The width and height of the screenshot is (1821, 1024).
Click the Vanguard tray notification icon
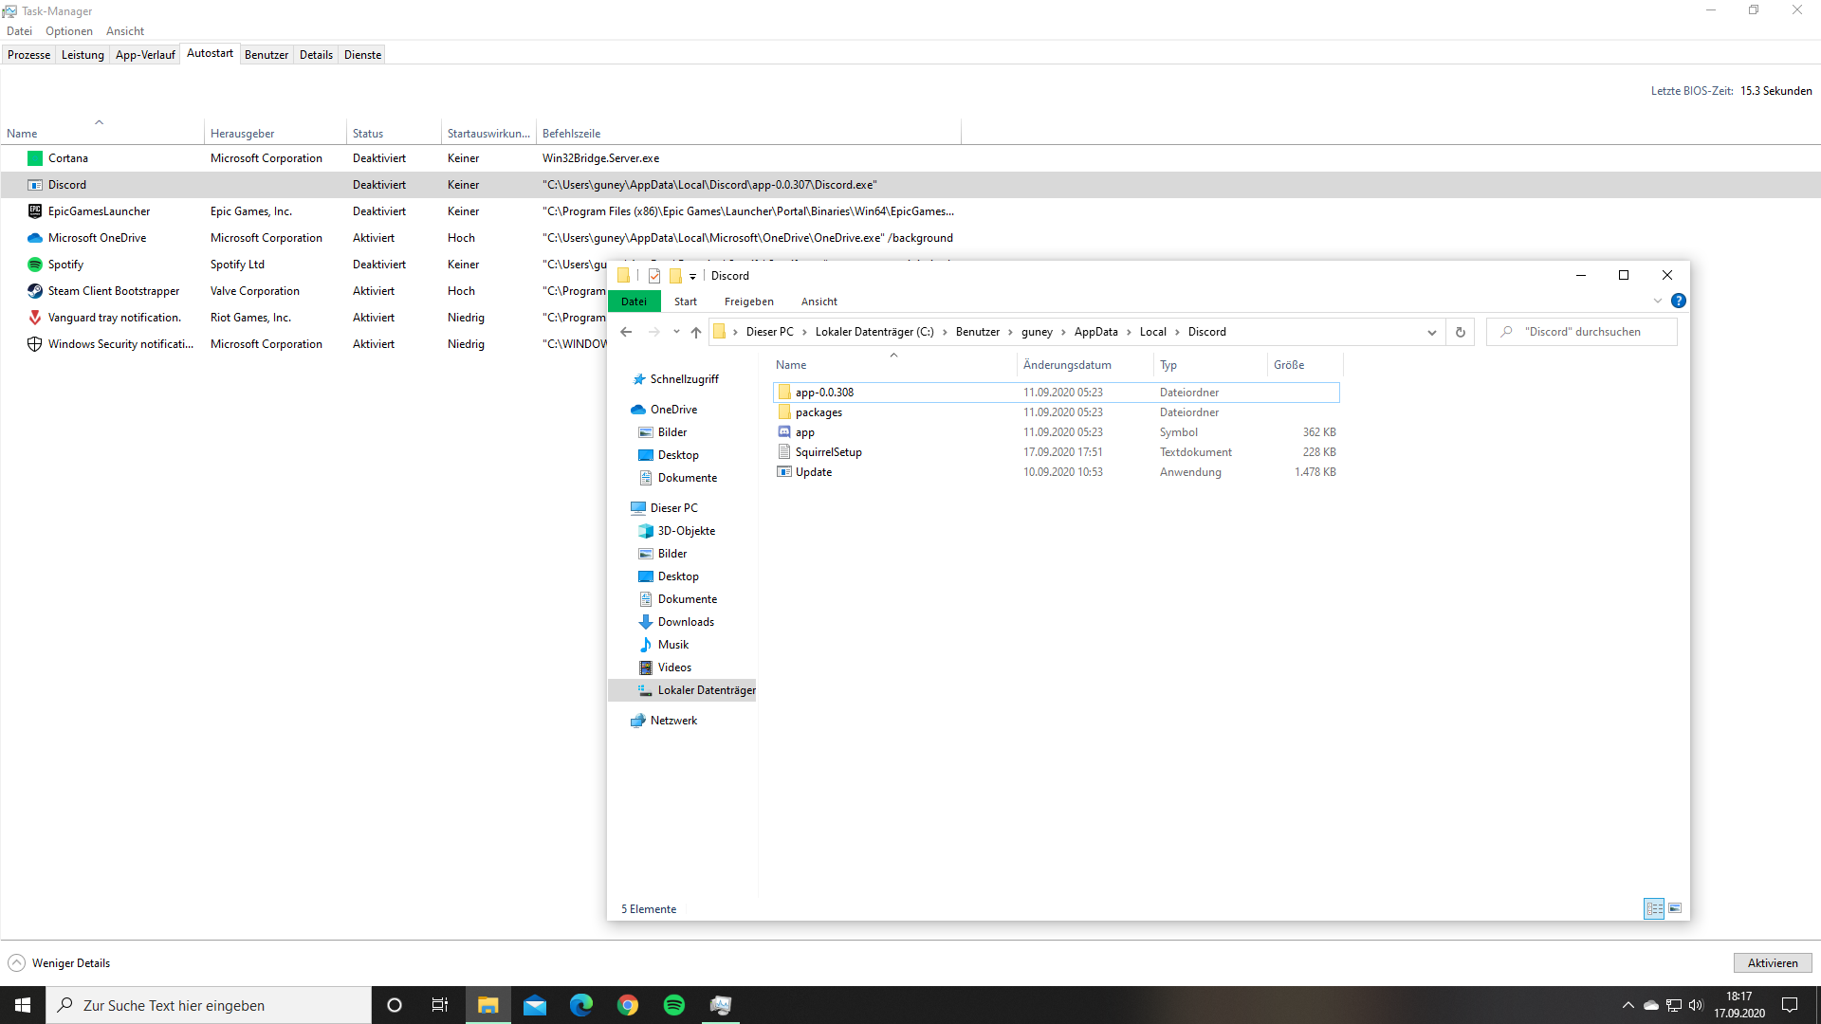pos(35,318)
